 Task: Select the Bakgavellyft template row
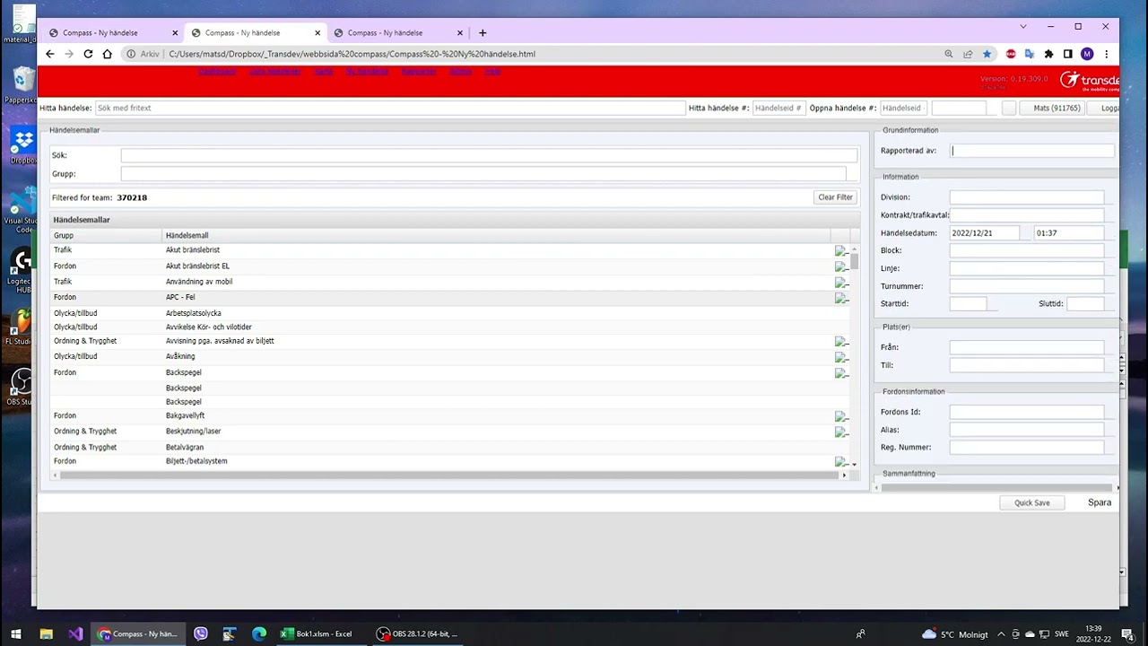coord(450,416)
